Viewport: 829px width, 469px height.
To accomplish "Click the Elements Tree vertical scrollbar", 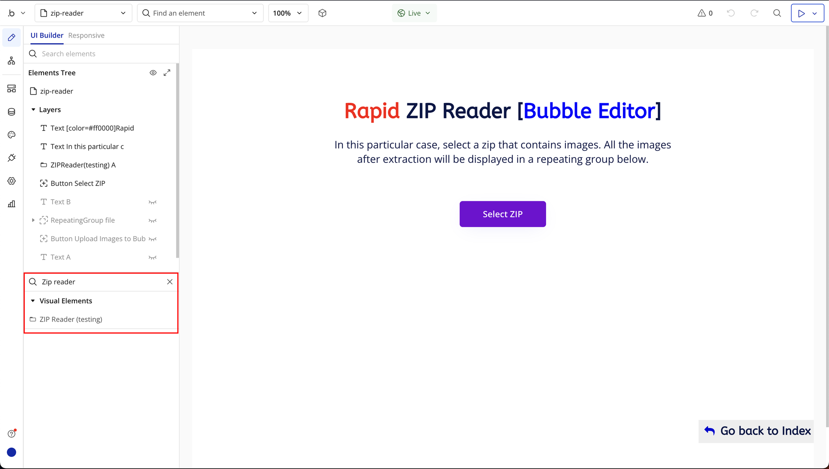I will 177,161.
